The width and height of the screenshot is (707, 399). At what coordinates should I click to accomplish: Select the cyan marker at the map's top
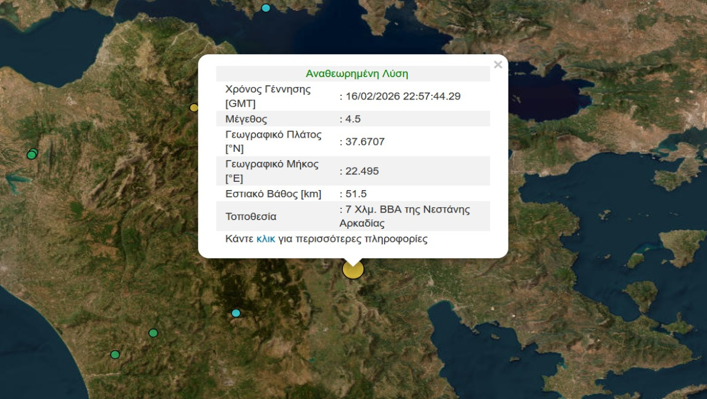266,8
